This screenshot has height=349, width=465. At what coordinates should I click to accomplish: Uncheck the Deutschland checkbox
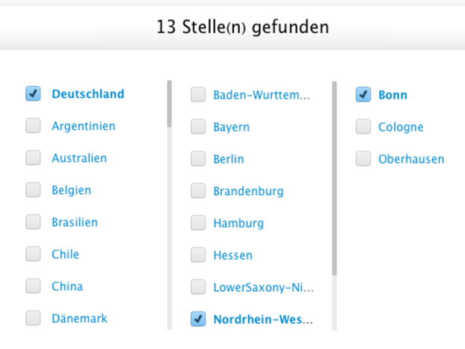pyautogui.click(x=33, y=94)
